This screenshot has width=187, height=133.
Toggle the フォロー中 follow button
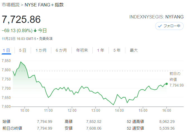click(169, 26)
